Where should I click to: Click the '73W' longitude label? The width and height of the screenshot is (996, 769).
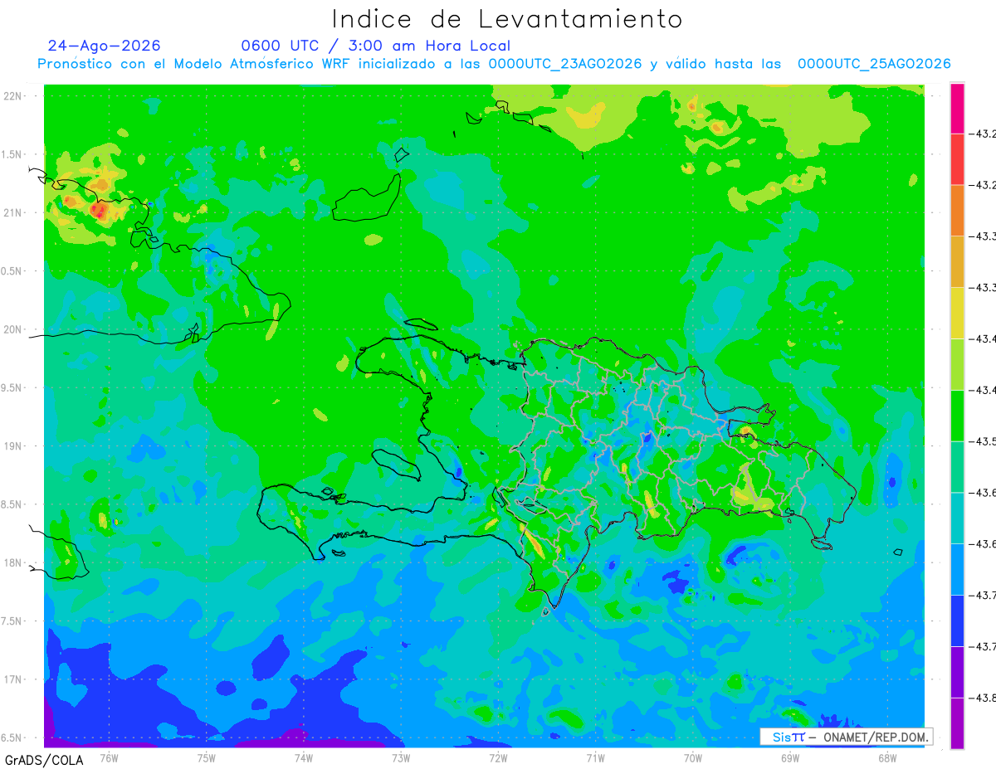(x=401, y=757)
